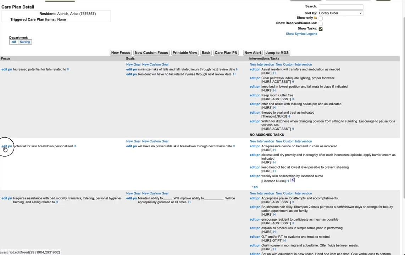Add New Custom Goal for skin breakdown focus
Screen dimensions: 405x255
(155, 141)
